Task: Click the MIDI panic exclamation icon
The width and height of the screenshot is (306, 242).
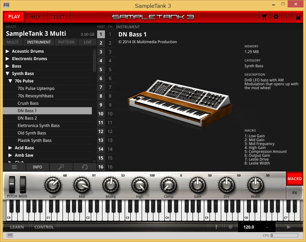Action: pyautogui.click(x=216, y=227)
